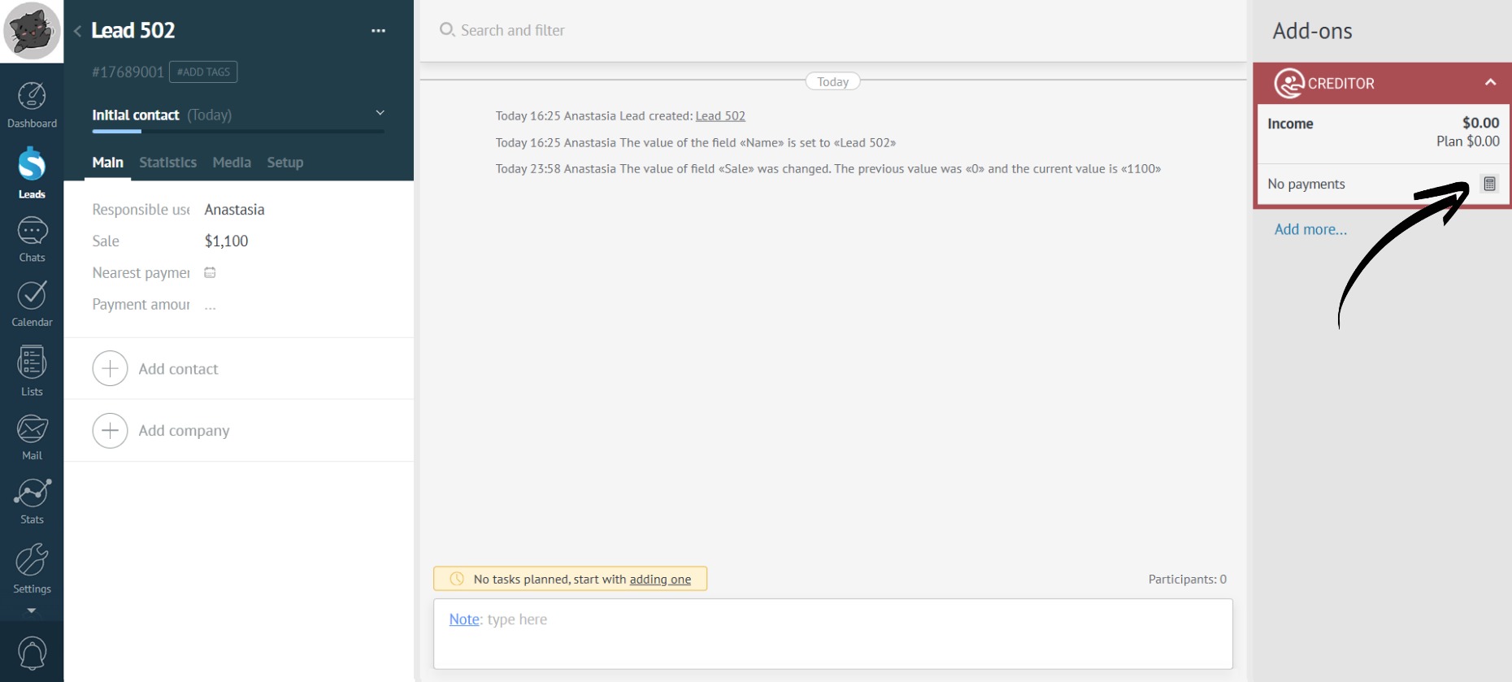Screen dimensions: 1512x682
Task: Click the Add contact button
Action: pyautogui.click(x=155, y=369)
